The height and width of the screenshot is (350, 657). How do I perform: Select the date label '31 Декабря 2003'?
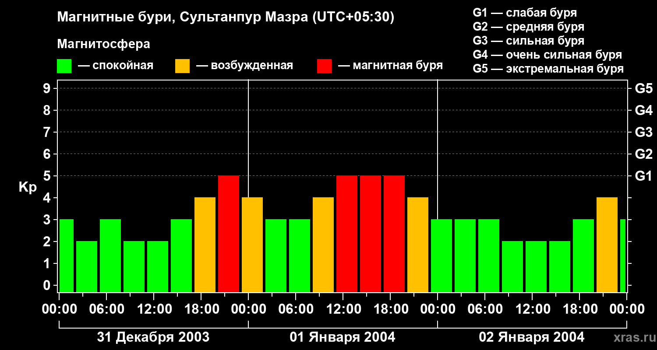[x=153, y=337]
